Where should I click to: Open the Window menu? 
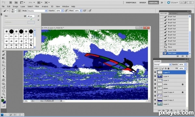point(66,6)
